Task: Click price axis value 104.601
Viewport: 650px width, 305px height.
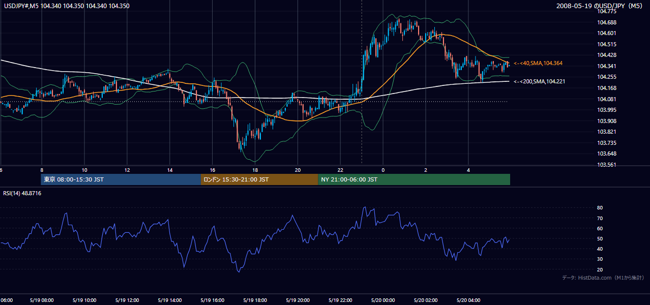Action: pos(607,34)
